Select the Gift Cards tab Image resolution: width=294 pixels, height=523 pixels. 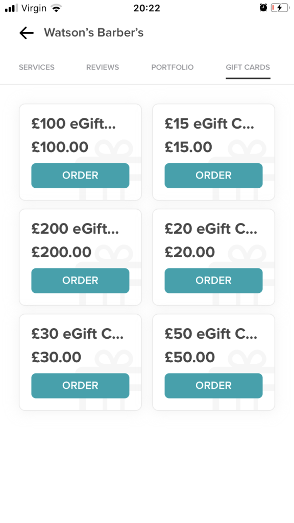point(248,67)
